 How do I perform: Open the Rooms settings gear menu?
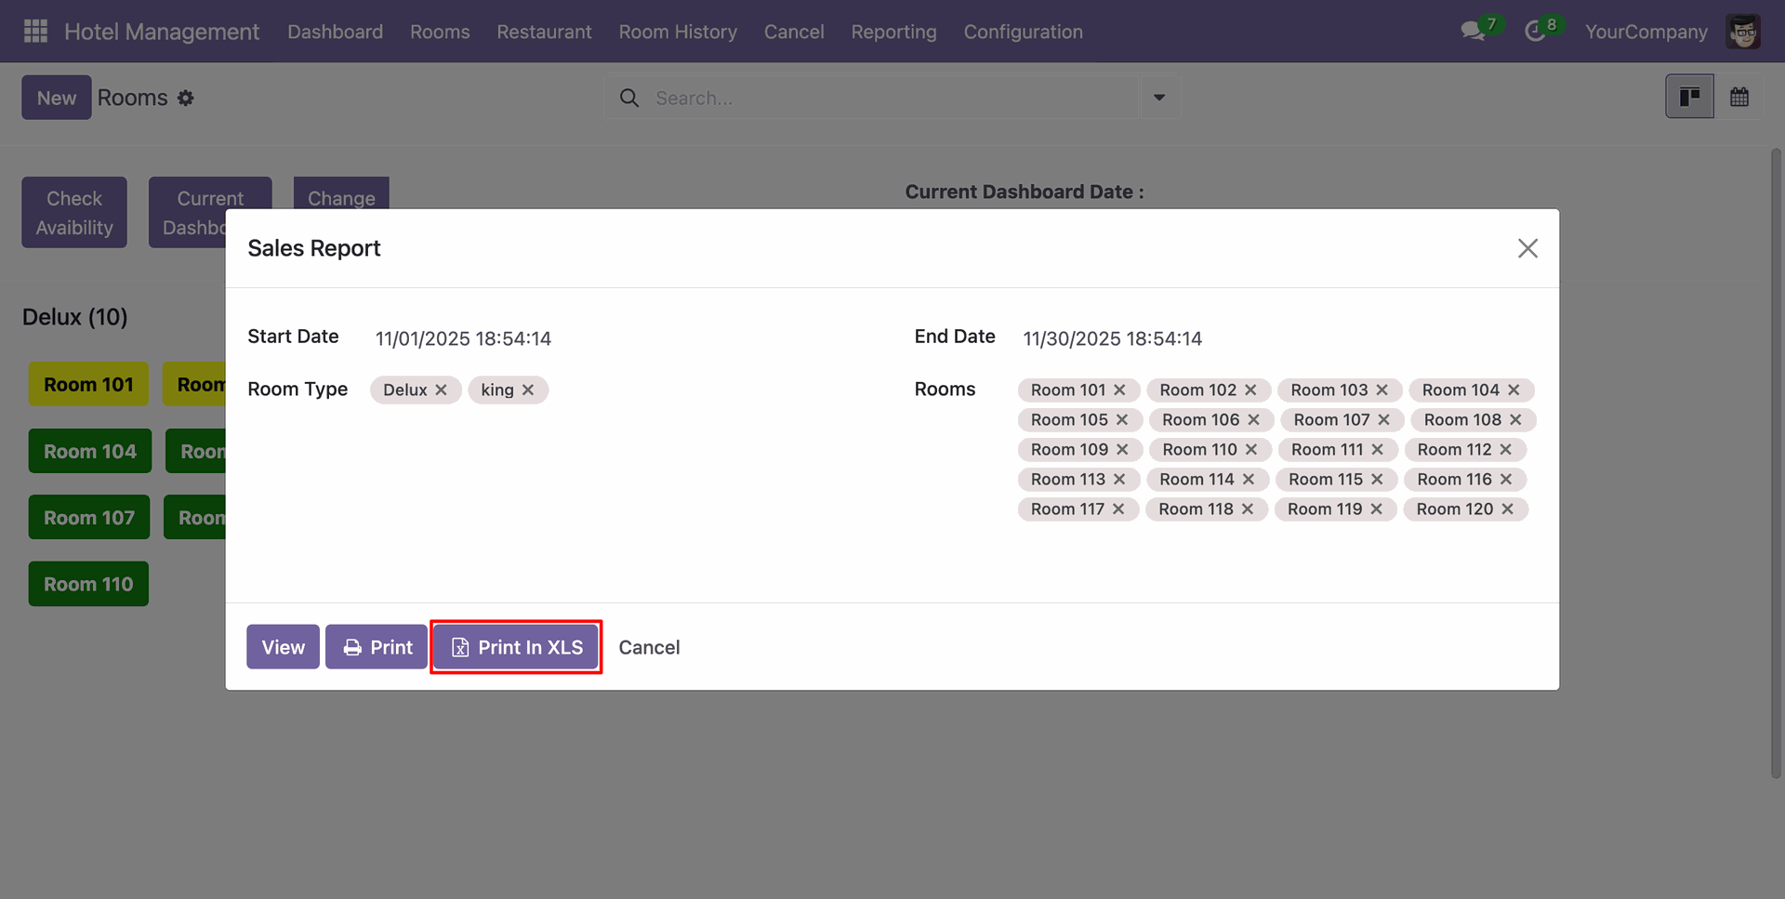coord(186,99)
